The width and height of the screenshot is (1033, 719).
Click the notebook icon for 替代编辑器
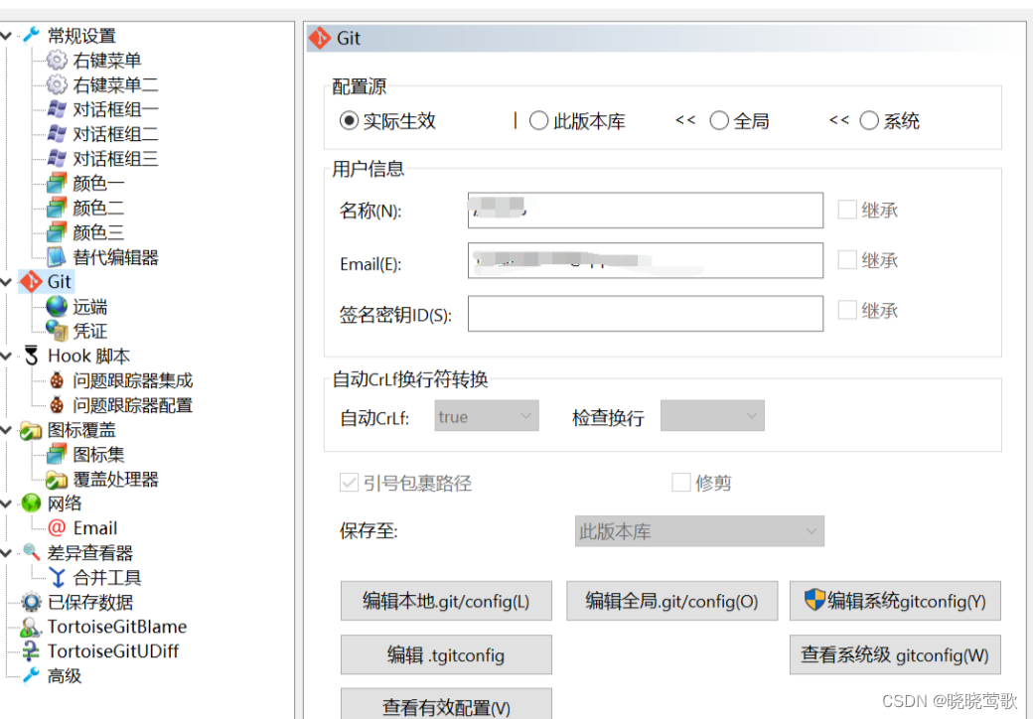coord(57,257)
